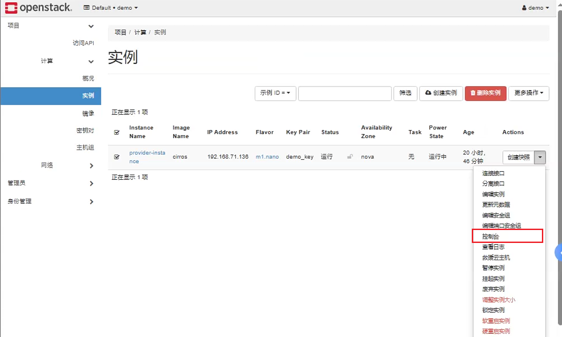
Task: Click the 筛选 filter button
Action: [405, 93]
